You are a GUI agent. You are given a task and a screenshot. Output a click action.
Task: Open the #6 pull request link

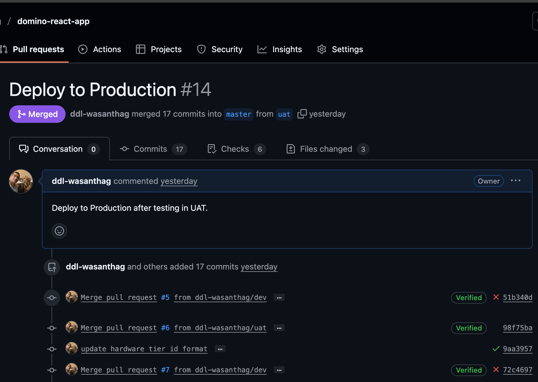(x=165, y=328)
